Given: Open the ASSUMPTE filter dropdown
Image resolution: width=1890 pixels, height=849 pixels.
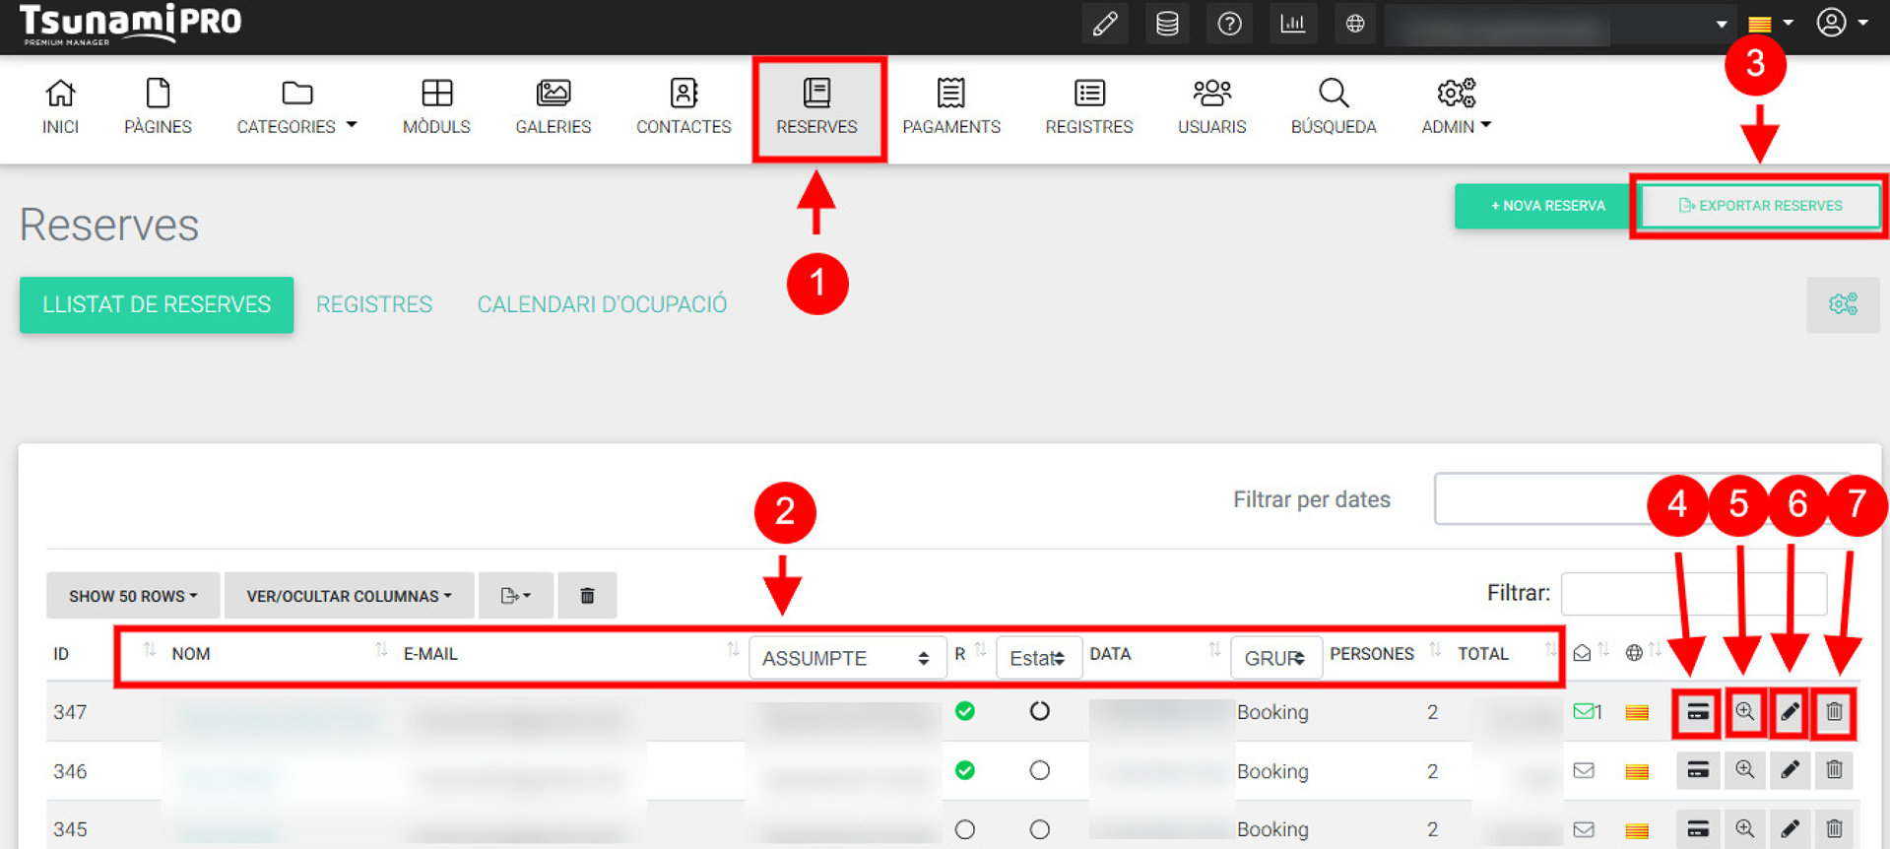Looking at the screenshot, I should pos(846,658).
